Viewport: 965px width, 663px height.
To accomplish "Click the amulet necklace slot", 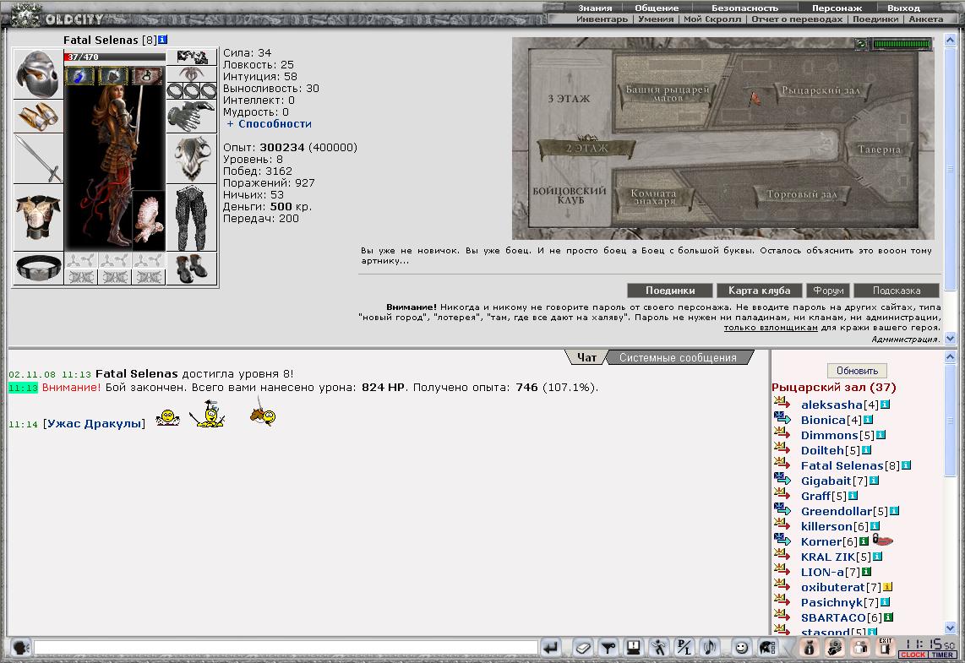I will [192, 73].
